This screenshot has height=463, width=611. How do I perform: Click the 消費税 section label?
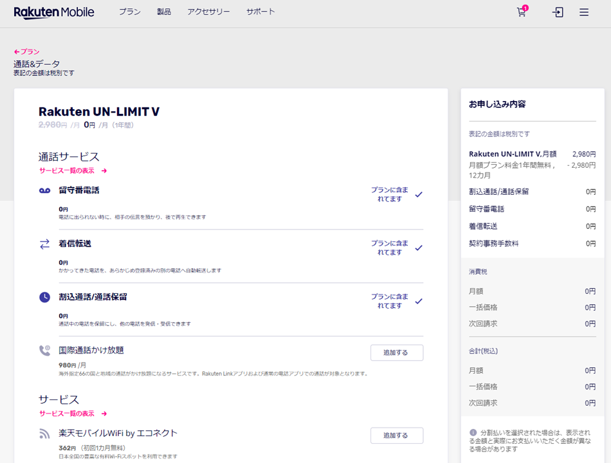point(478,271)
